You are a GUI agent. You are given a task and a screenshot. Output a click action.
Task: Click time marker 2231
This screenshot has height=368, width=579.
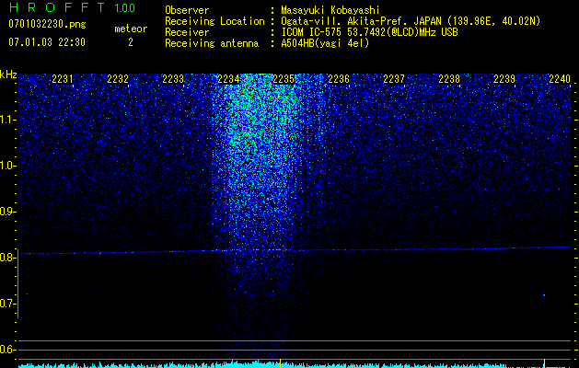pos(63,79)
